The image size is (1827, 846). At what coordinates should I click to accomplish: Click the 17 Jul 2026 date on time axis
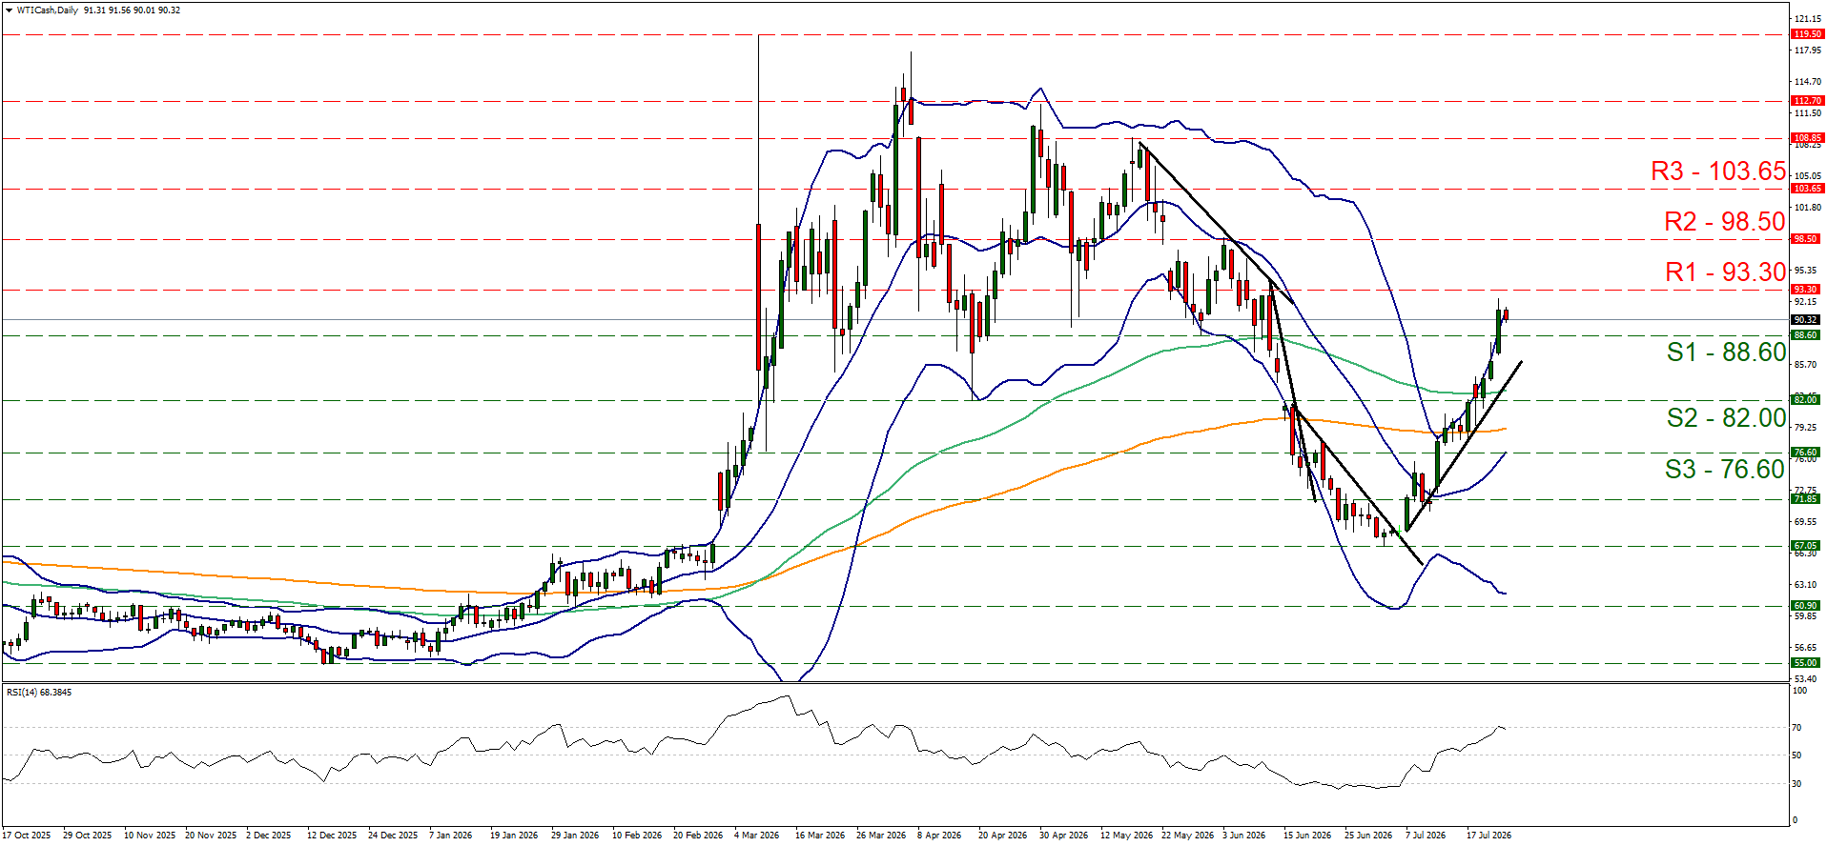[x=1488, y=836]
